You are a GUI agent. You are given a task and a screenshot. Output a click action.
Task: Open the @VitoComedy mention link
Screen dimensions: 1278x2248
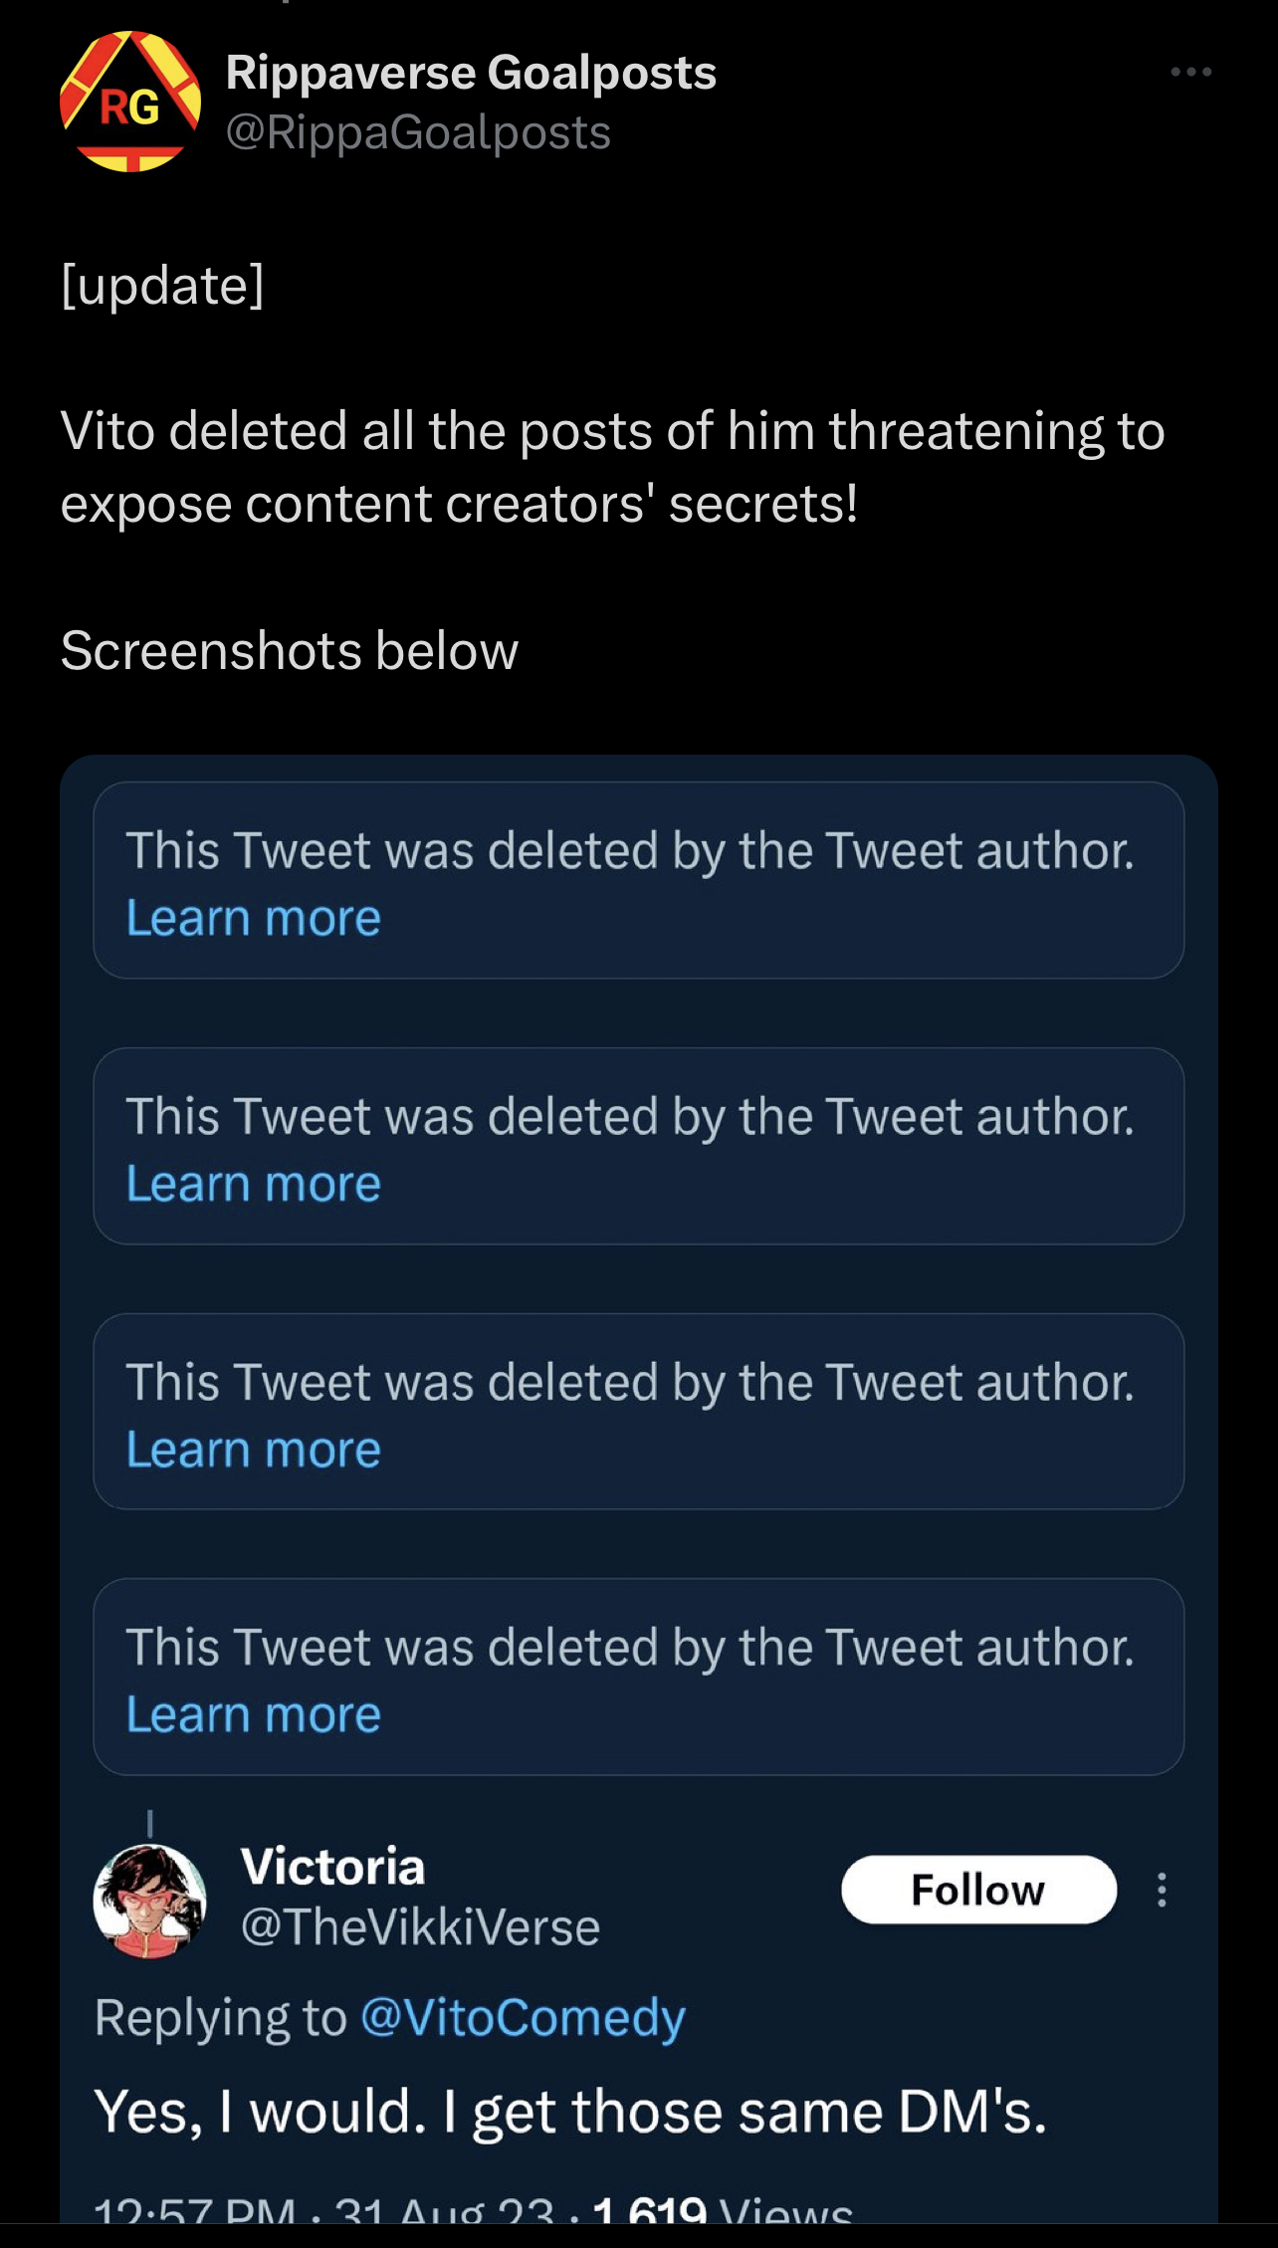coord(524,2018)
